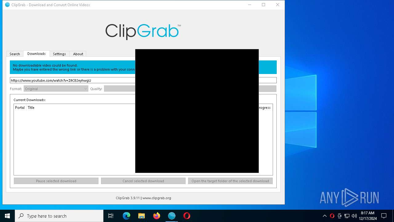Launch Microsoft Edge from taskbar
394x222 pixels.
click(127, 216)
